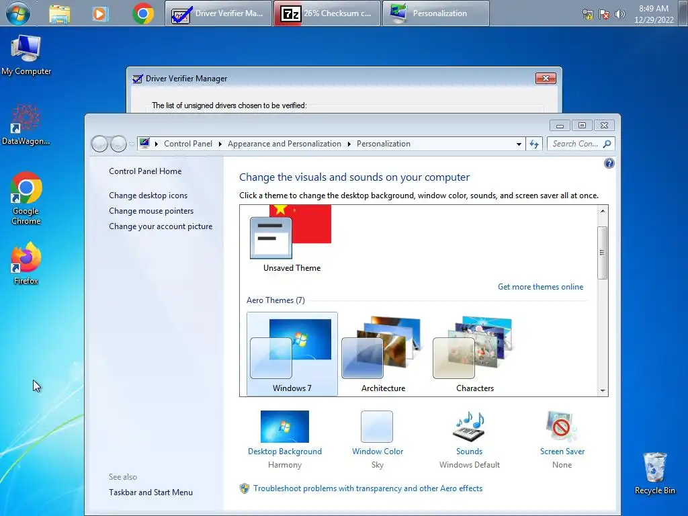688x516 pixels.
Task: Open Chrome from the taskbar
Action: [x=143, y=13]
